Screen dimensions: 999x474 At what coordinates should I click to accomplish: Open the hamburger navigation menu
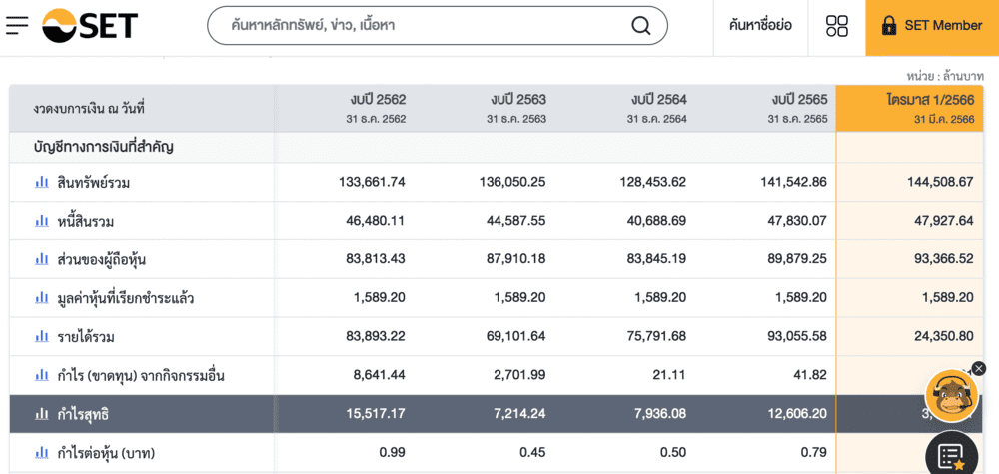click(x=17, y=25)
